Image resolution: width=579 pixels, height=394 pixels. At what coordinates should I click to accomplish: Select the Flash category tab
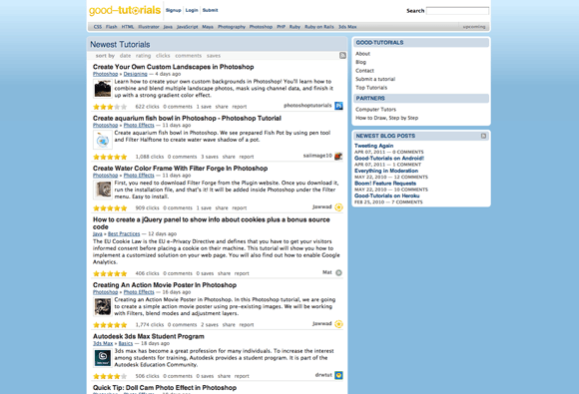click(x=111, y=27)
